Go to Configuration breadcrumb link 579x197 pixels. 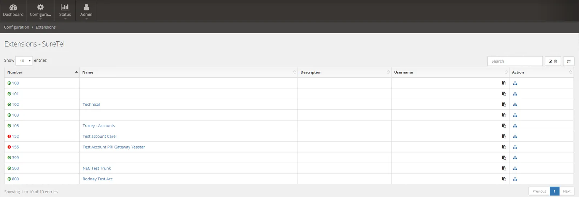[16, 27]
